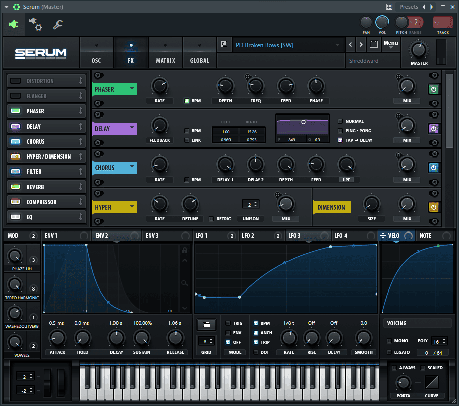Click the plugin speaker icon in wrapper toolbar
Viewport: 459px width, 406px height.
click(14, 24)
